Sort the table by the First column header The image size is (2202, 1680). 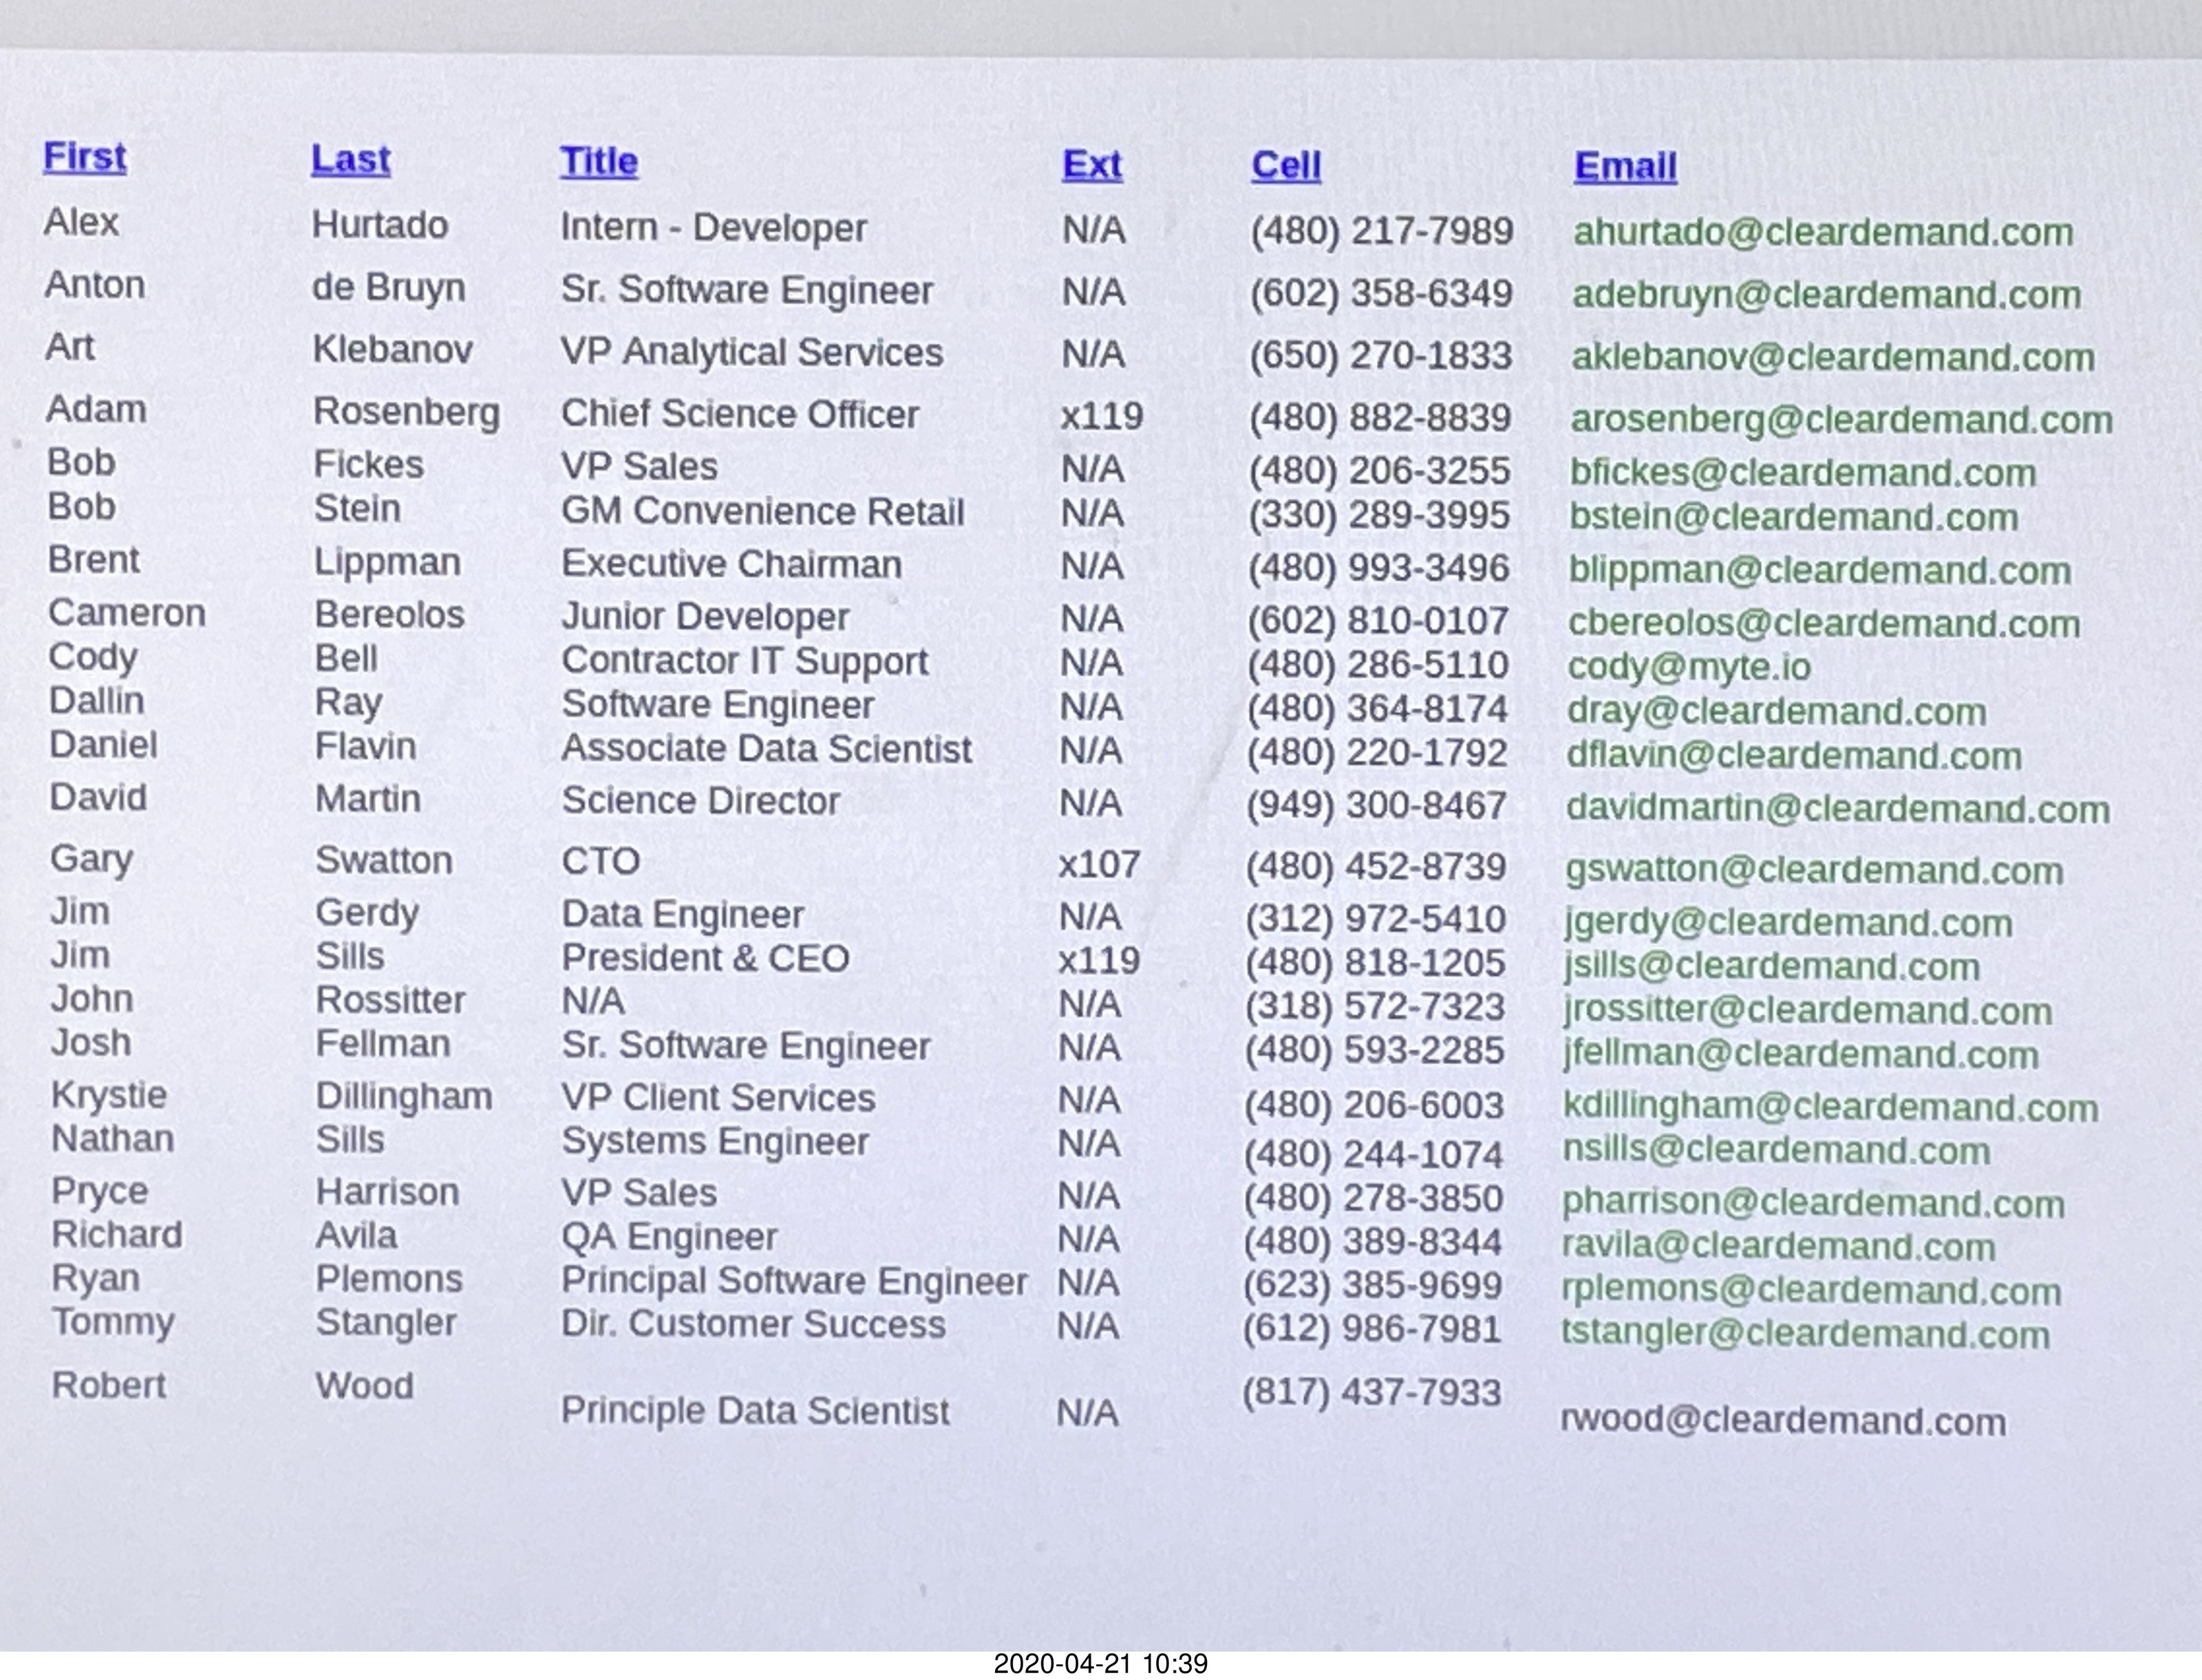click(85, 157)
